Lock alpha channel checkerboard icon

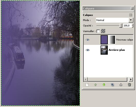pos(103,31)
